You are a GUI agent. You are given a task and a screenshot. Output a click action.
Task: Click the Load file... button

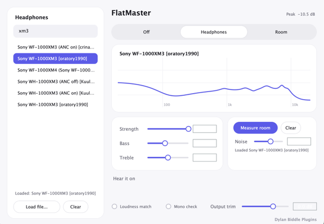coord(37,207)
